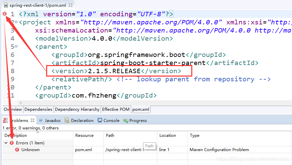
Task: Click the editor horizontal scrollbar left arrow
Action: (x=21, y=103)
